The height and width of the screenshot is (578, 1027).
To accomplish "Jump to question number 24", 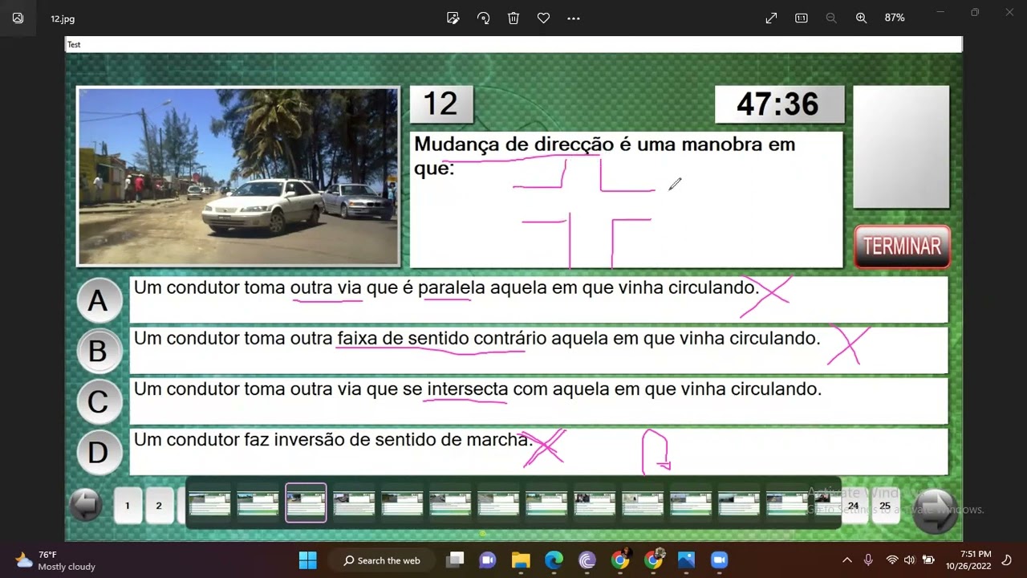I will click(x=853, y=507).
